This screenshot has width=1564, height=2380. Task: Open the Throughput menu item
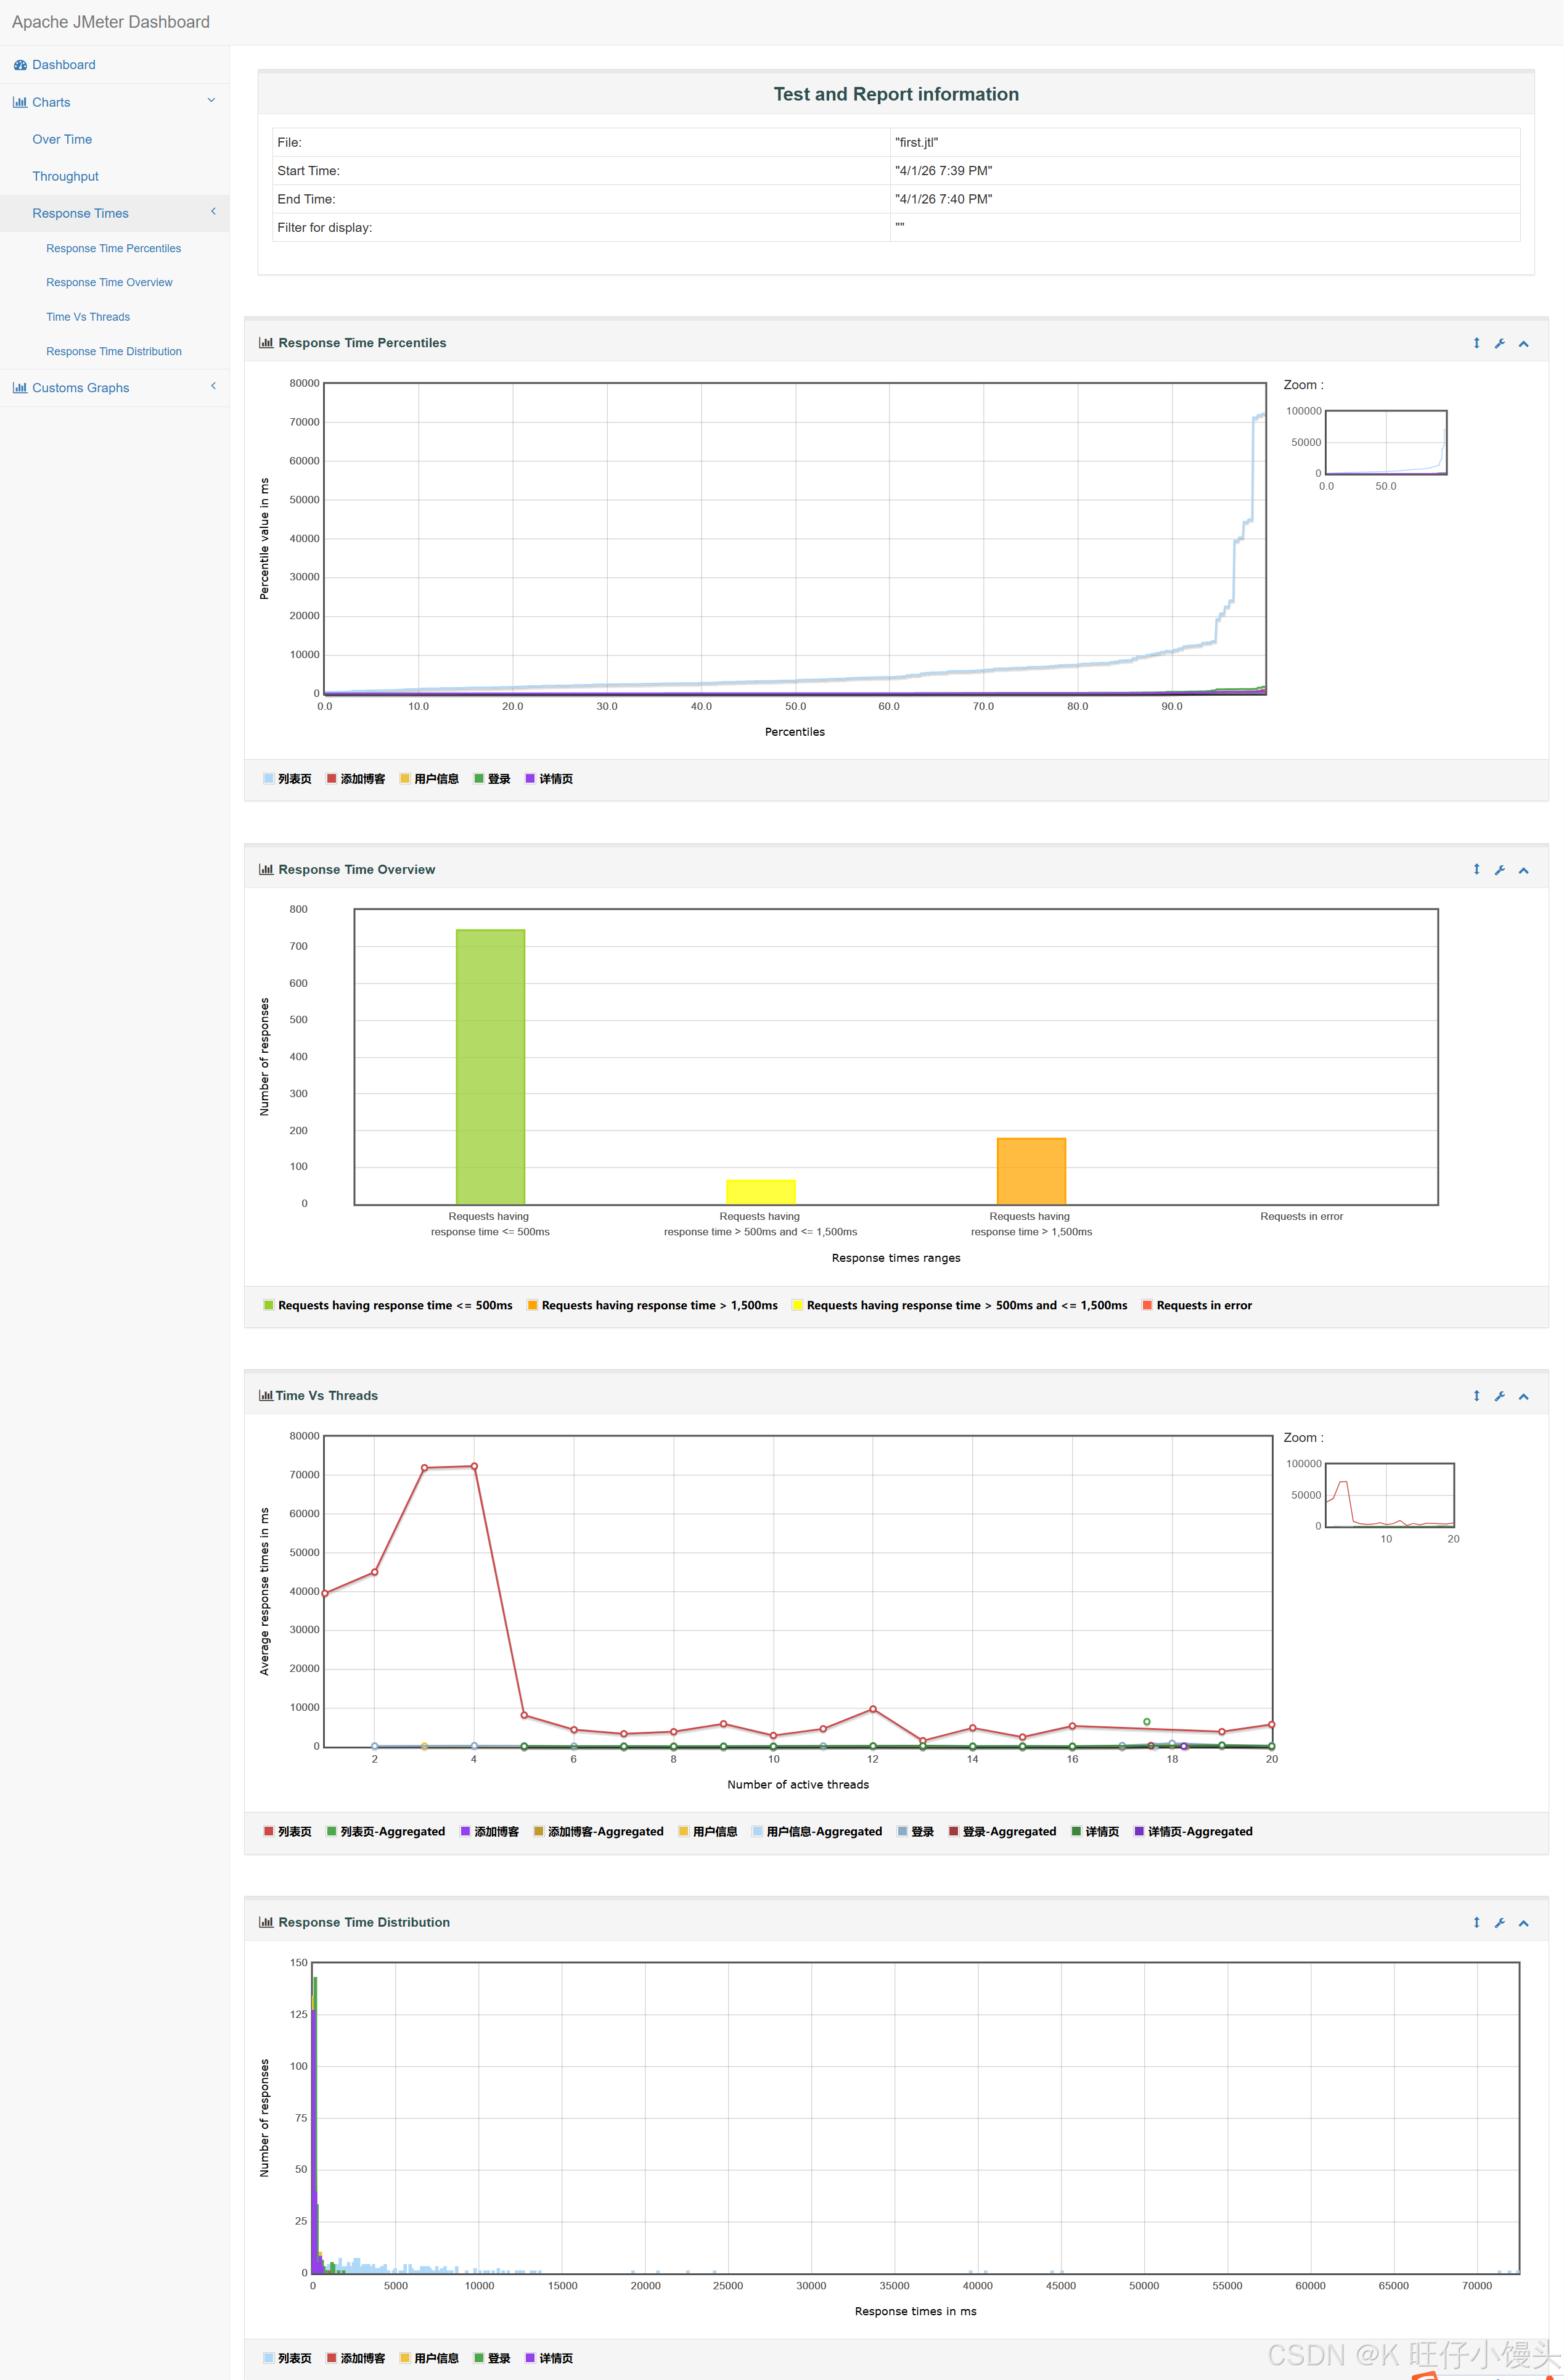(x=65, y=176)
